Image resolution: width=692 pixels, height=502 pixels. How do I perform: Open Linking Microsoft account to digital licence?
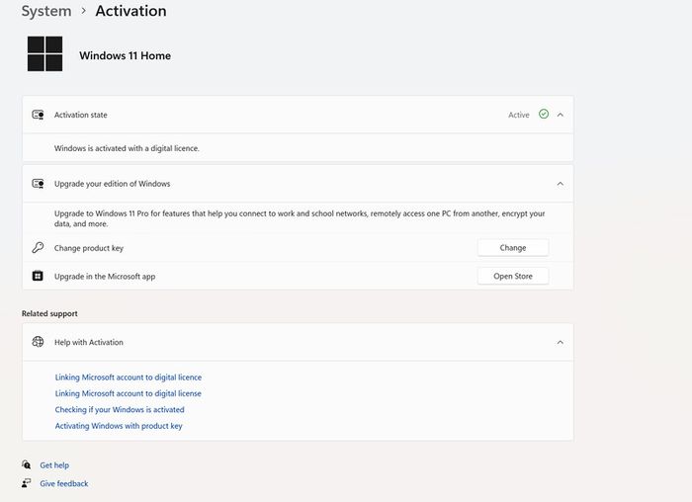[x=128, y=377]
